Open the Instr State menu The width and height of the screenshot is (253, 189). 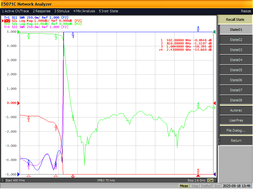click(x=108, y=11)
